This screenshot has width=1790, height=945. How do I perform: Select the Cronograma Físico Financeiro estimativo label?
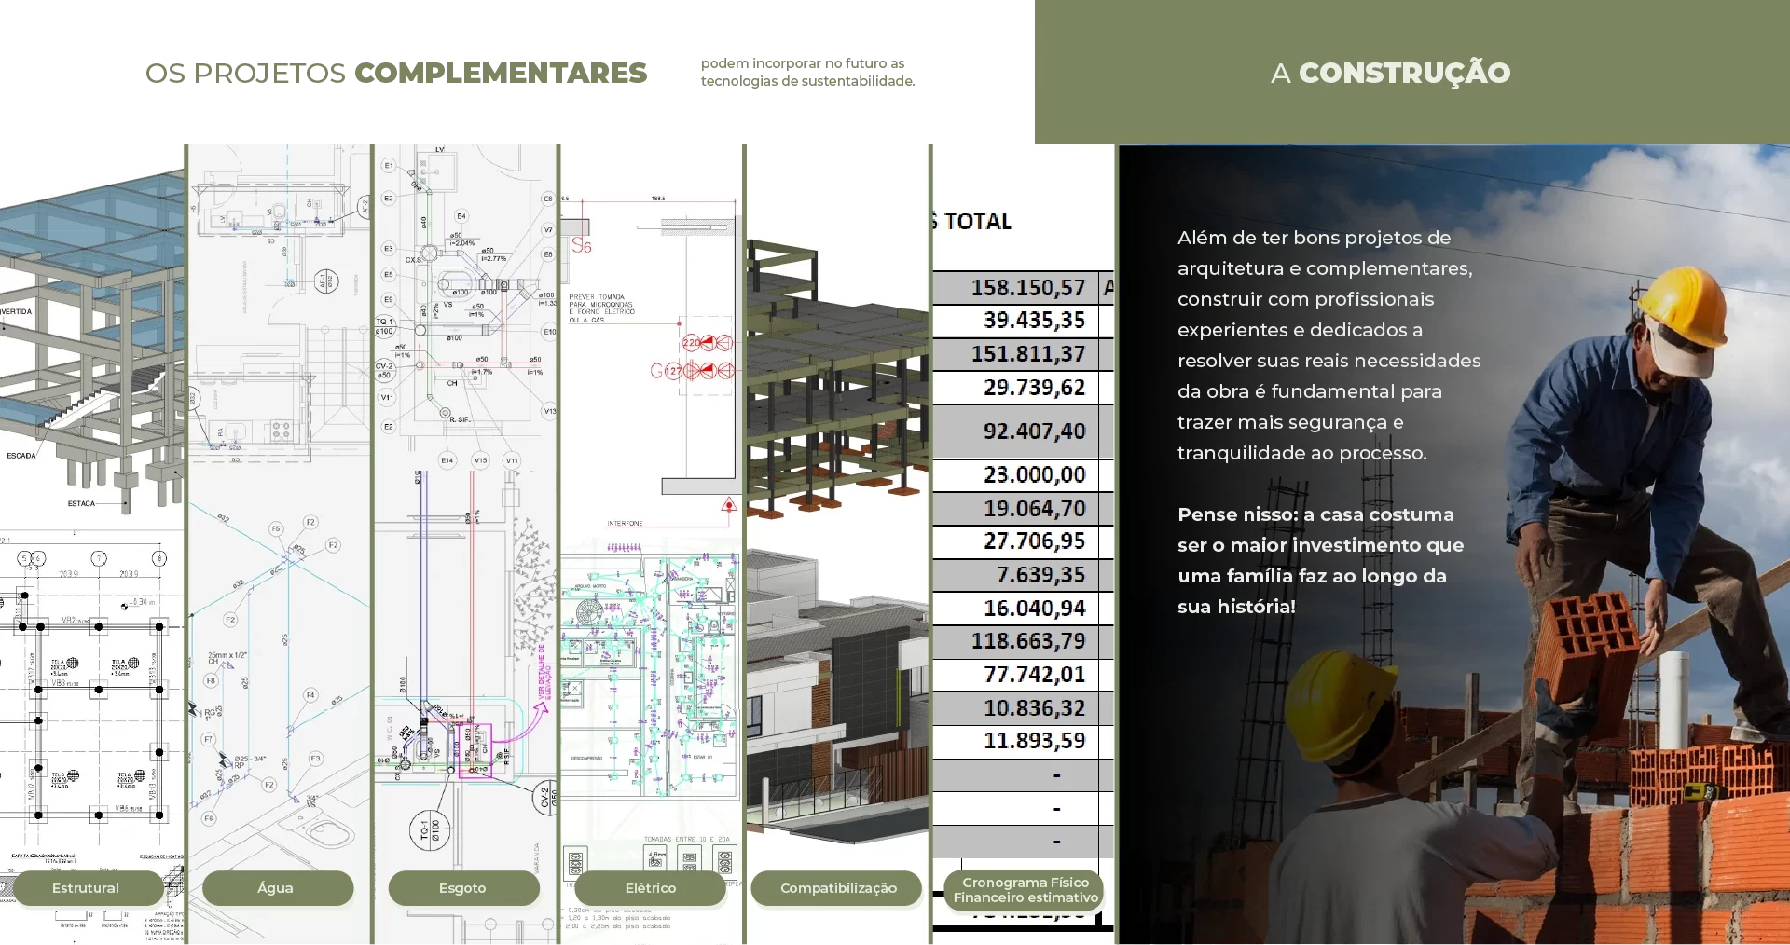[x=1025, y=890]
